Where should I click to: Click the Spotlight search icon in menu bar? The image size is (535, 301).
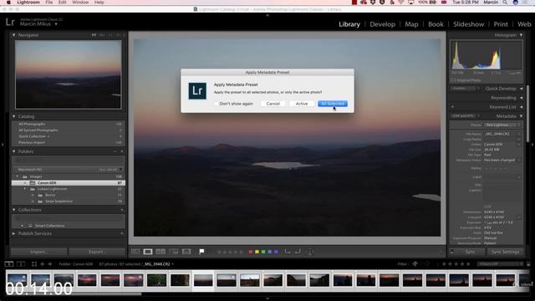coord(505,3)
